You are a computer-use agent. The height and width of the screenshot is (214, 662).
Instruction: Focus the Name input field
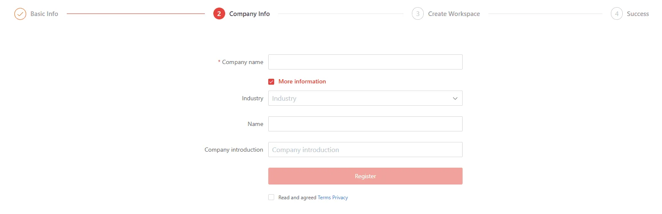tap(365, 124)
